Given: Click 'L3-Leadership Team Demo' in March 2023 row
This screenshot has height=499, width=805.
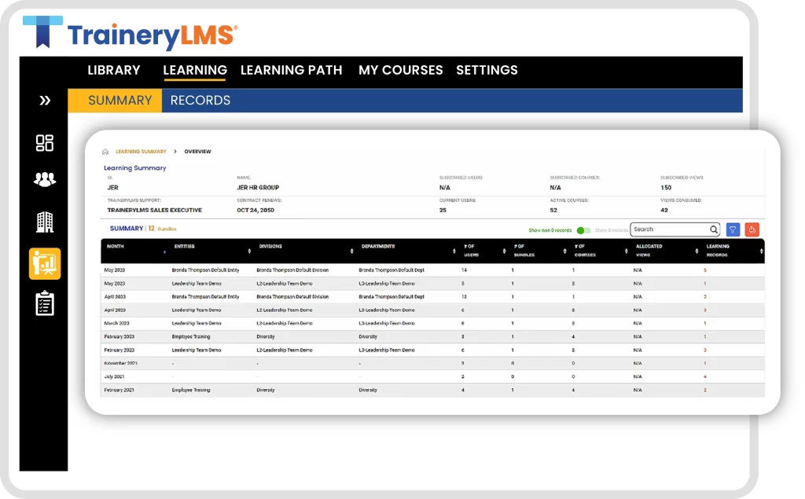Looking at the screenshot, I should coord(387,324).
